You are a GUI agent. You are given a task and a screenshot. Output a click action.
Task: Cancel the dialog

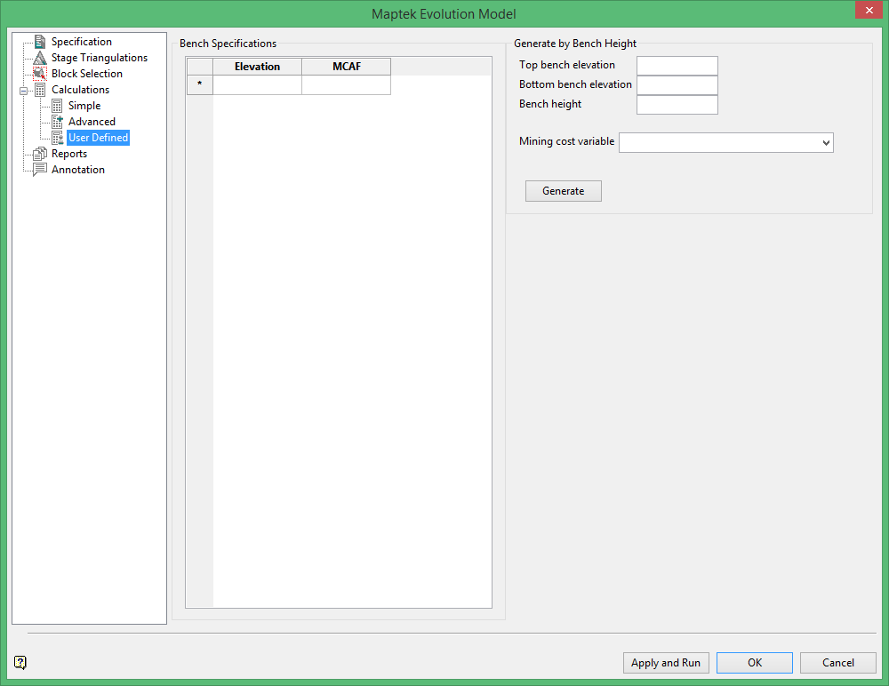tap(838, 663)
